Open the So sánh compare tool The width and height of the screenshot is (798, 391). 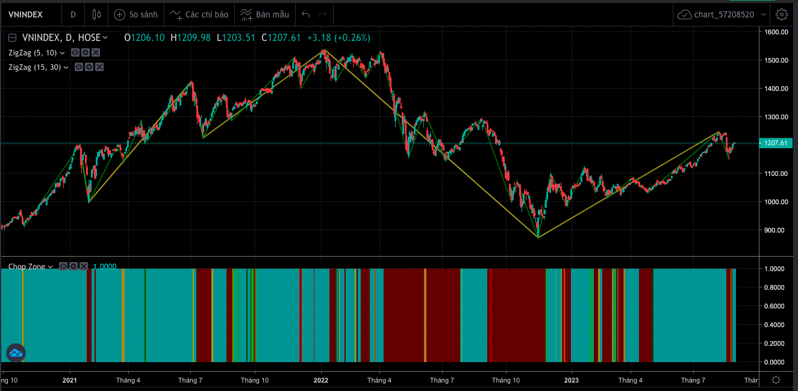137,14
